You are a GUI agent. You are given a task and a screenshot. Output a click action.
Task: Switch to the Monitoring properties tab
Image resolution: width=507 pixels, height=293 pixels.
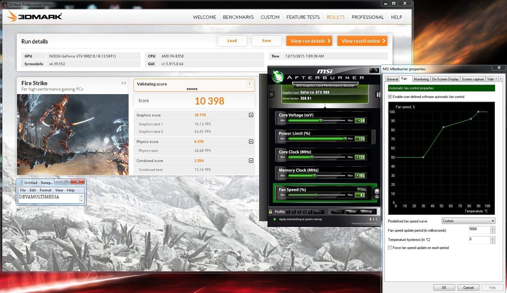point(421,79)
